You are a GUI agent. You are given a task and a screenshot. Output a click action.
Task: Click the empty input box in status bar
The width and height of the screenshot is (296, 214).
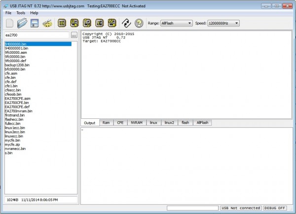pyautogui.click(x=192, y=208)
